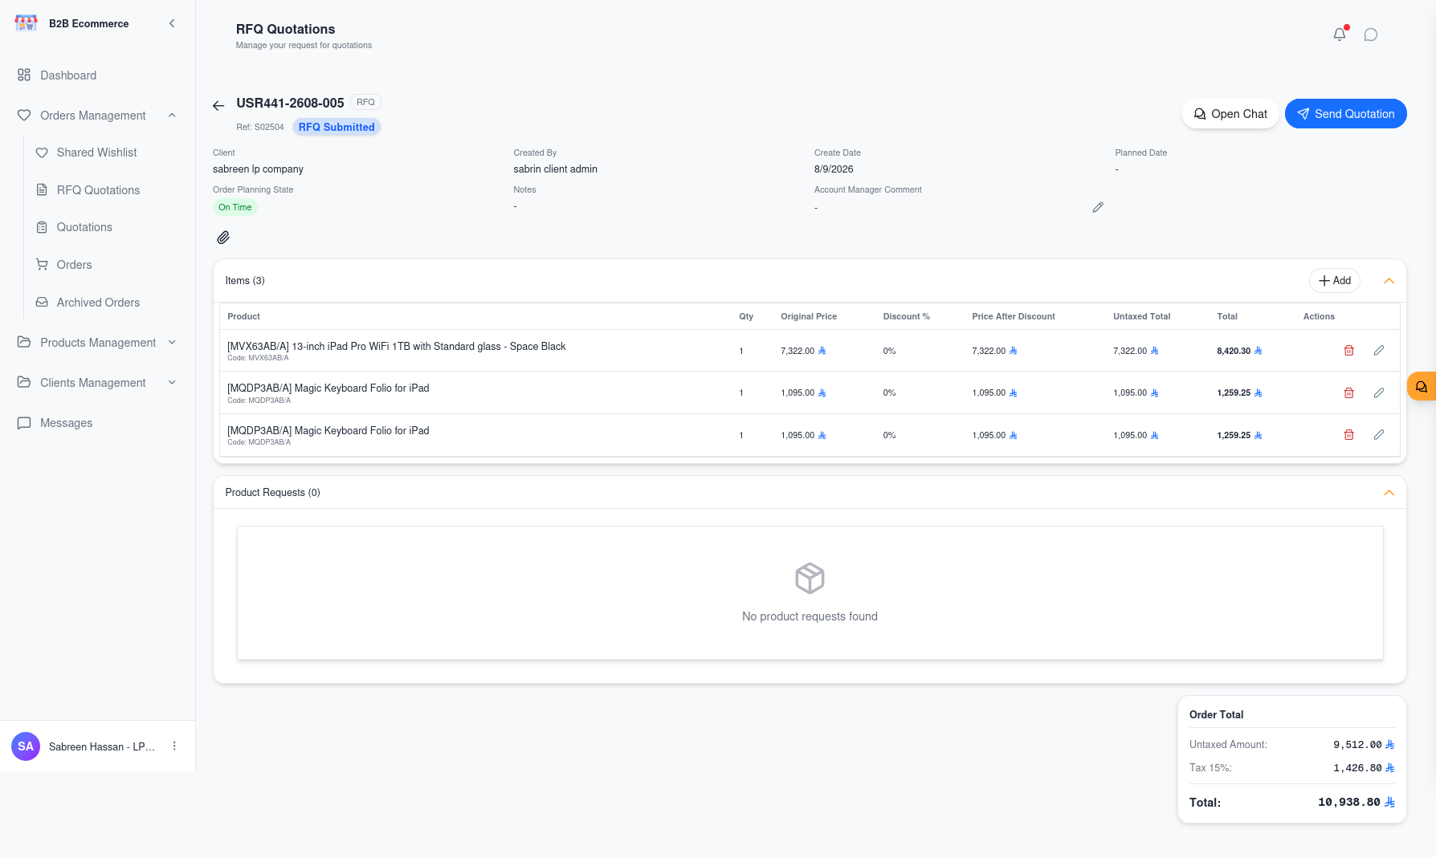Collapse the Product Requests section
The height and width of the screenshot is (858, 1436).
click(1389, 493)
